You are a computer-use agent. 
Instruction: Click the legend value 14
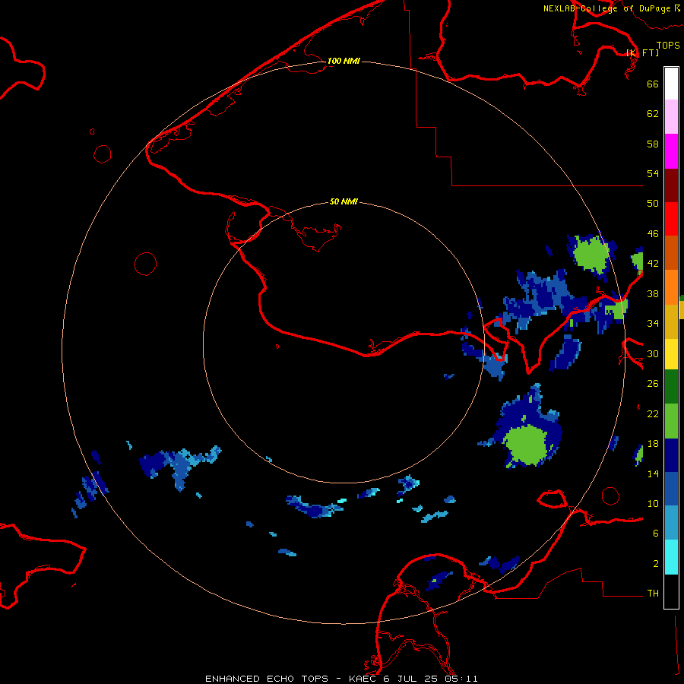point(653,473)
